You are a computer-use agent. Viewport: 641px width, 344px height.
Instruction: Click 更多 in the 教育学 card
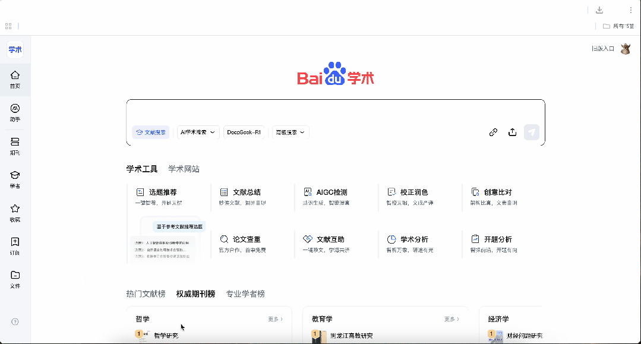(451, 319)
